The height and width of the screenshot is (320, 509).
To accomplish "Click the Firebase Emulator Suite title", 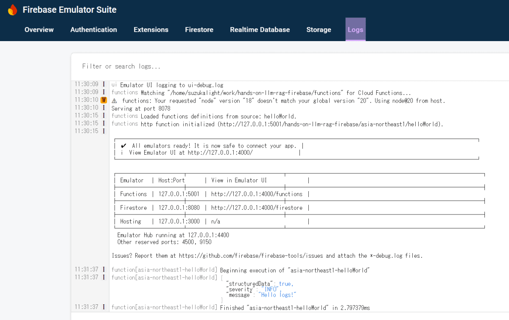I will coord(70,10).
